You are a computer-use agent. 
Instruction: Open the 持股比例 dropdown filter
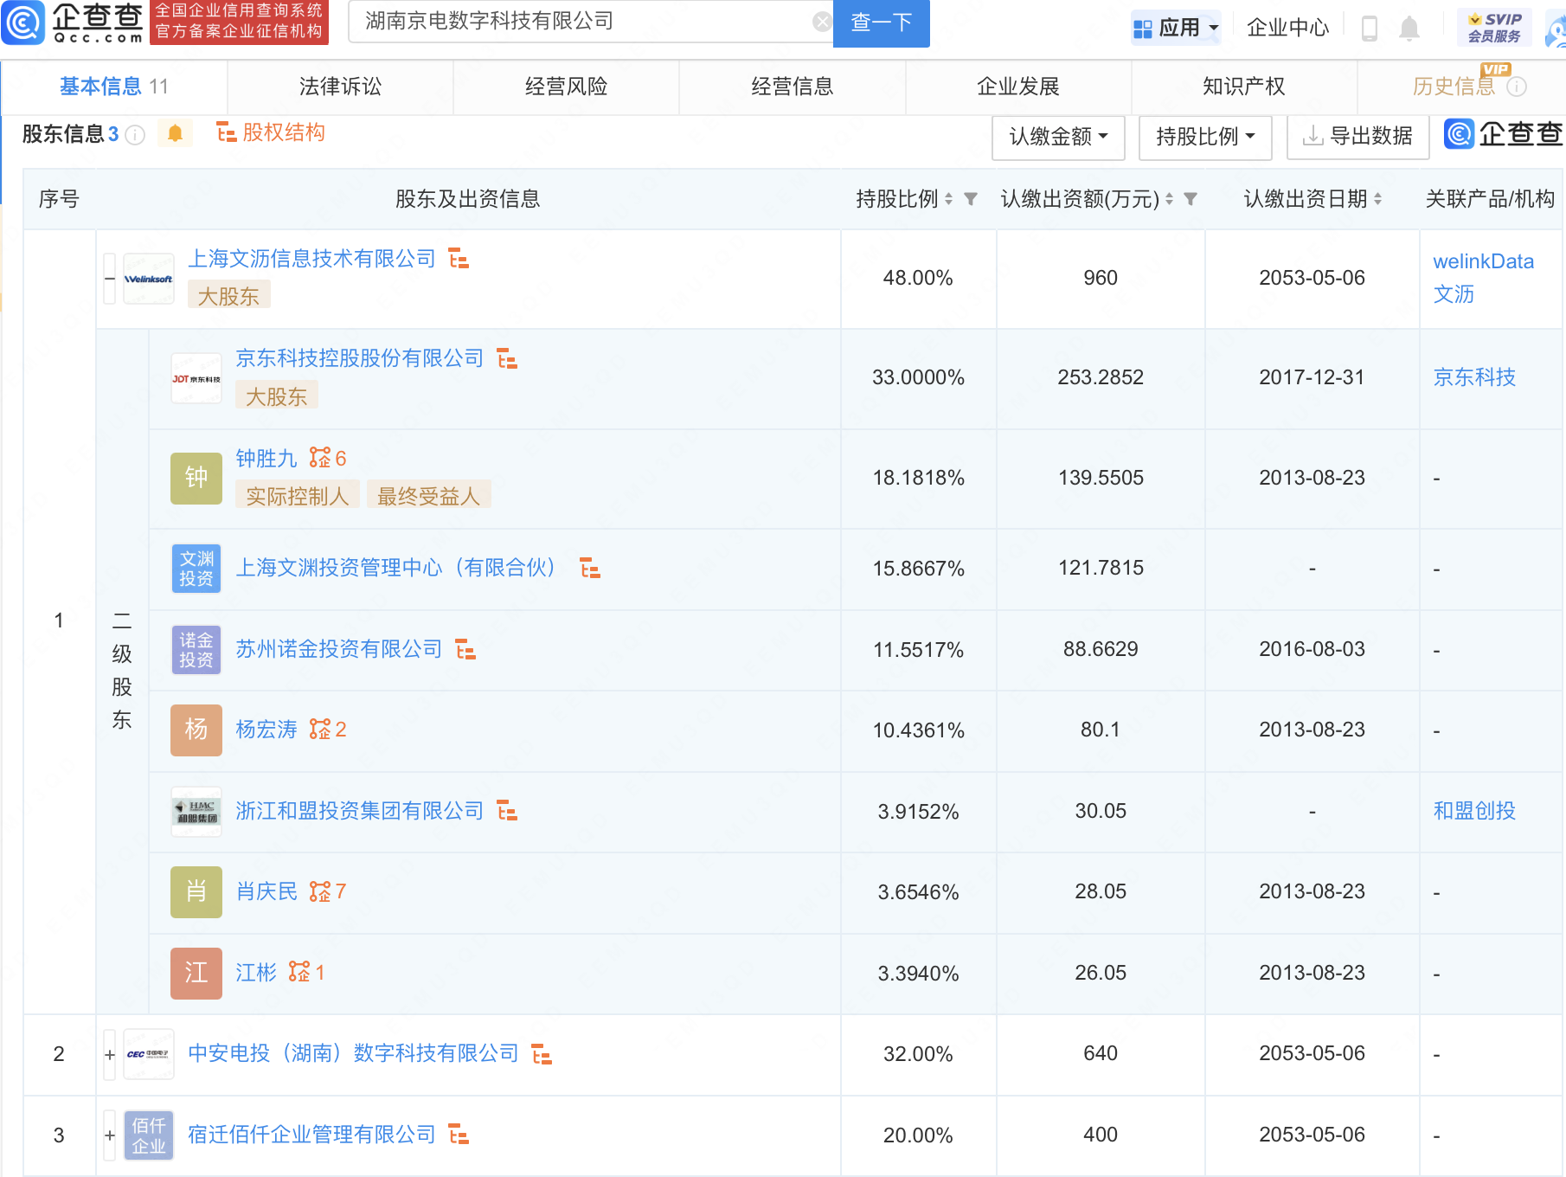tap(1205, 138)
